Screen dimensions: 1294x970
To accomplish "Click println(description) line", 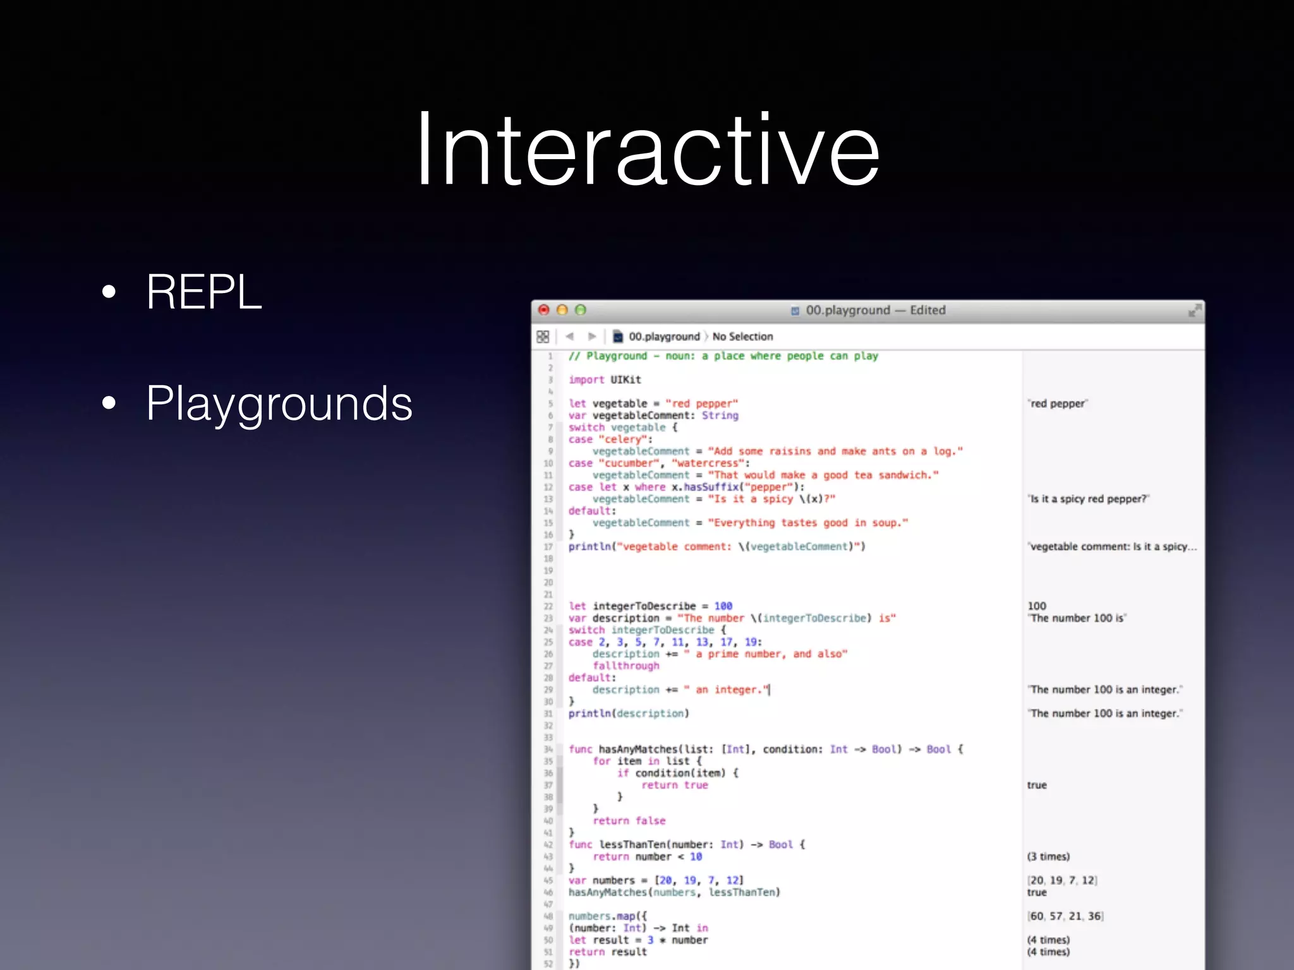I will [629, 714].
